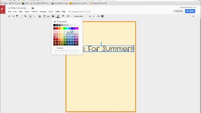Pick the bright yellow swatch
This screenshot has height=113, width=201.
pos(62,29)
